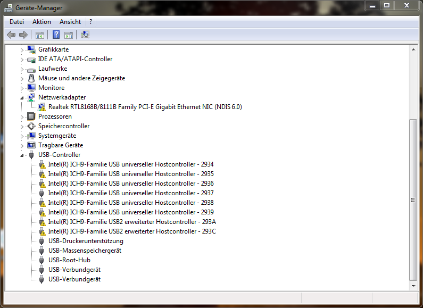Open the Aktion menu
Image resolution: width=423 pixels, height=308 pixels.
pyautogui.click(x=42, y=22)
